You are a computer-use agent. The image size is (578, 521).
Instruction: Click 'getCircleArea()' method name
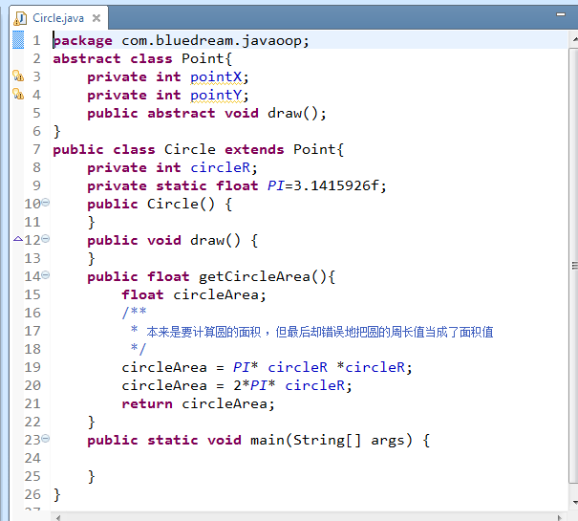[263, 276]
